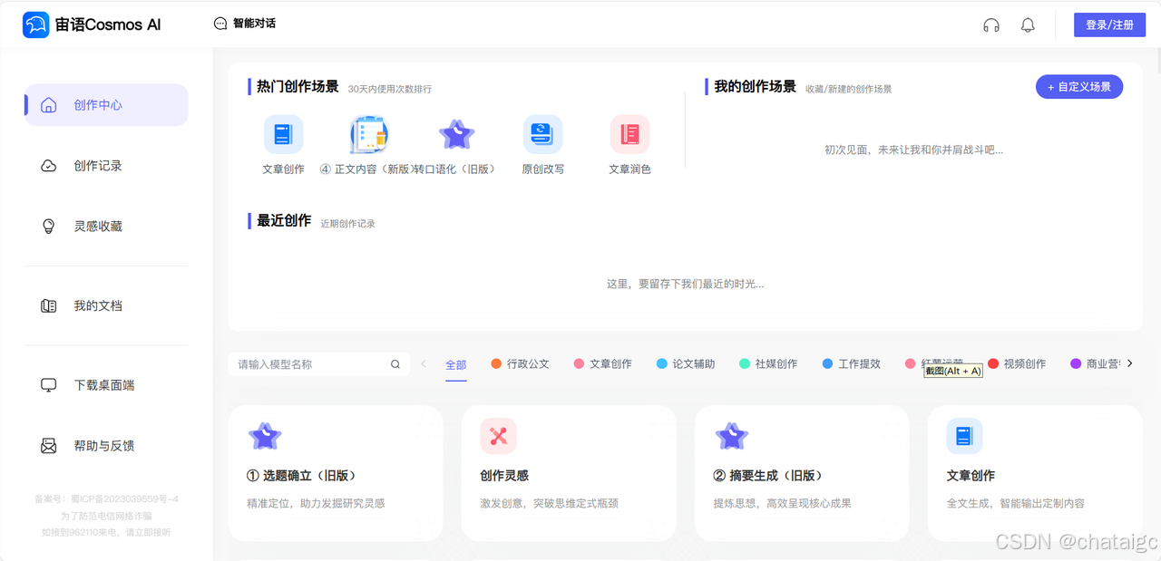The image size is (1161, 561).
Task: Open the ① 选题确立（旧版）card title
Action: [x=301, y=476]
